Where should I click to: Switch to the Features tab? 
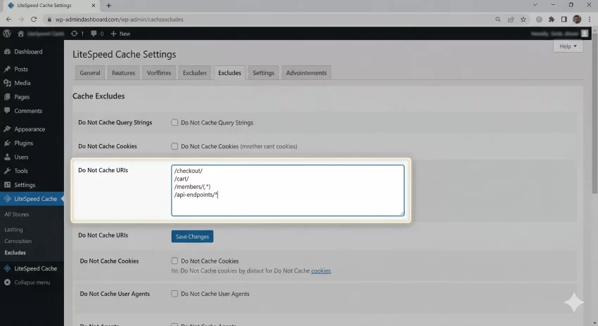click(124, 73)
